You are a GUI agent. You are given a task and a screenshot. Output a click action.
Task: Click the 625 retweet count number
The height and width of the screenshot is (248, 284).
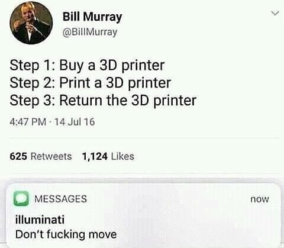[18, 156]
